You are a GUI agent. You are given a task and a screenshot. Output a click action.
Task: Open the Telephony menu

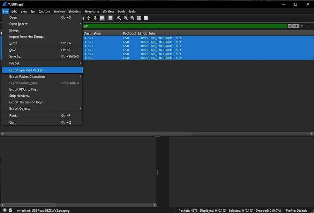coord(91,11)
